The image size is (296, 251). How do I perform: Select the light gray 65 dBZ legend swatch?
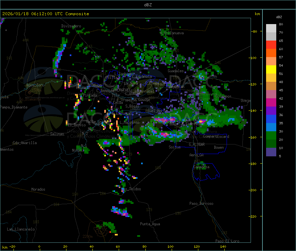click(271, 37)
